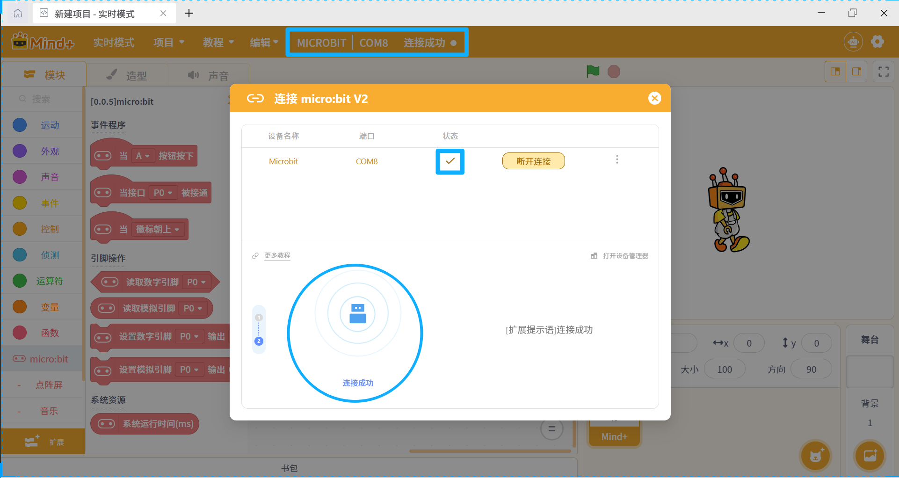Select 声音 sound category magenta circle

(20, 177)
